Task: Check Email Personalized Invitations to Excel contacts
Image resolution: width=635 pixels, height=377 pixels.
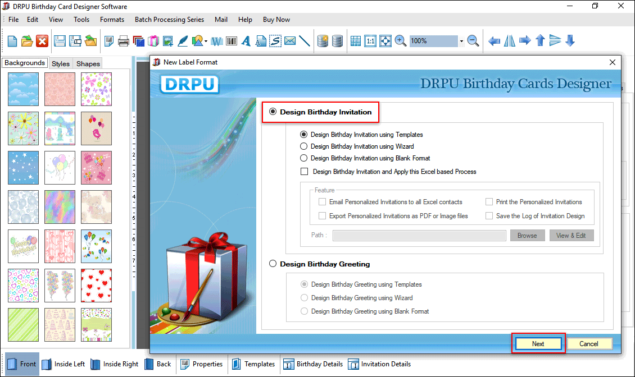Action: [323, 201]
